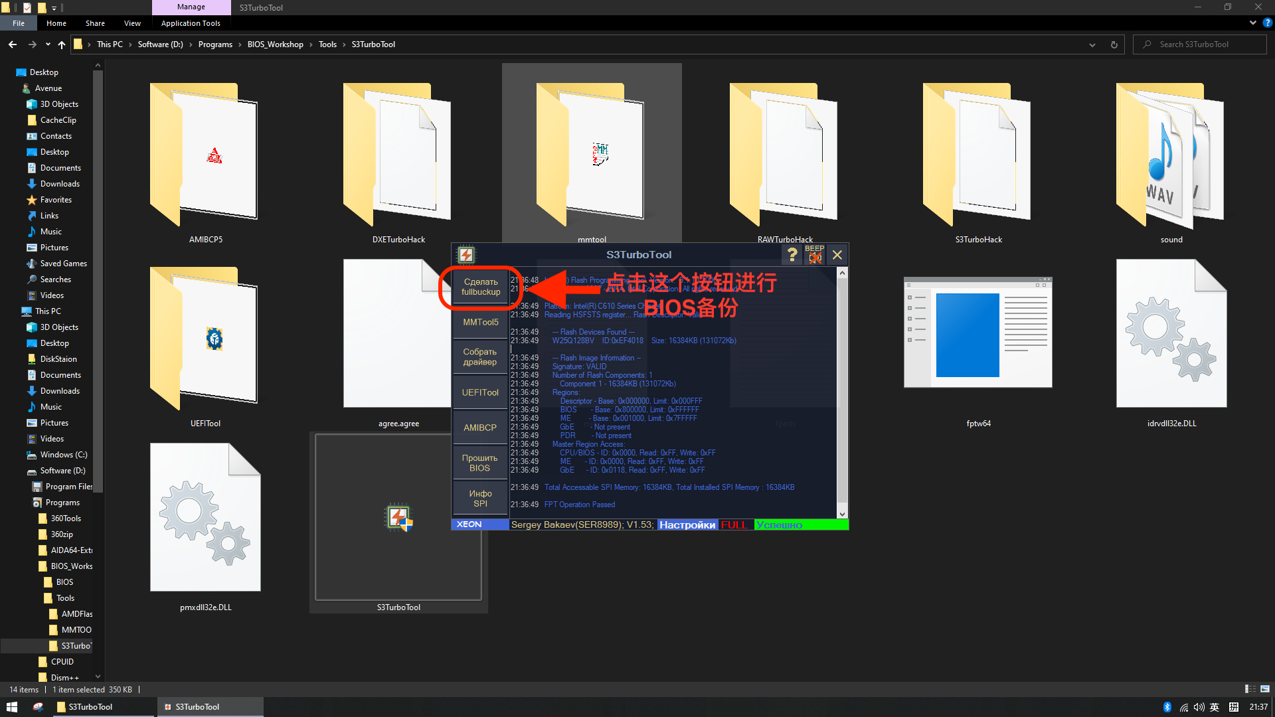
Task: Click the Search S3TurboTool field
Action: click(1199, 44)
